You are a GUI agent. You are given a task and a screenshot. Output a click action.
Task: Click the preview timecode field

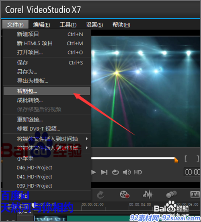193,172
